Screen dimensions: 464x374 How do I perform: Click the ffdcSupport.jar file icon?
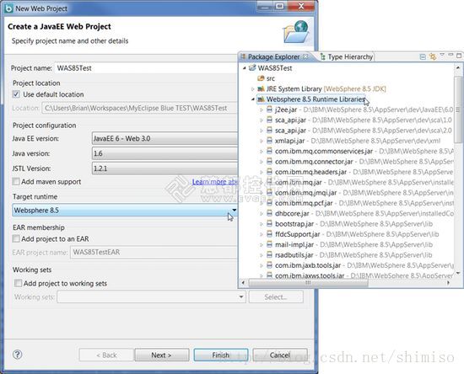[269, 234]
